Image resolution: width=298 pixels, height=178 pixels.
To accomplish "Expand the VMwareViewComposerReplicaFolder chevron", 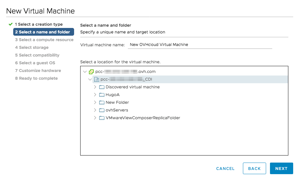I will [x=95, y=118].
